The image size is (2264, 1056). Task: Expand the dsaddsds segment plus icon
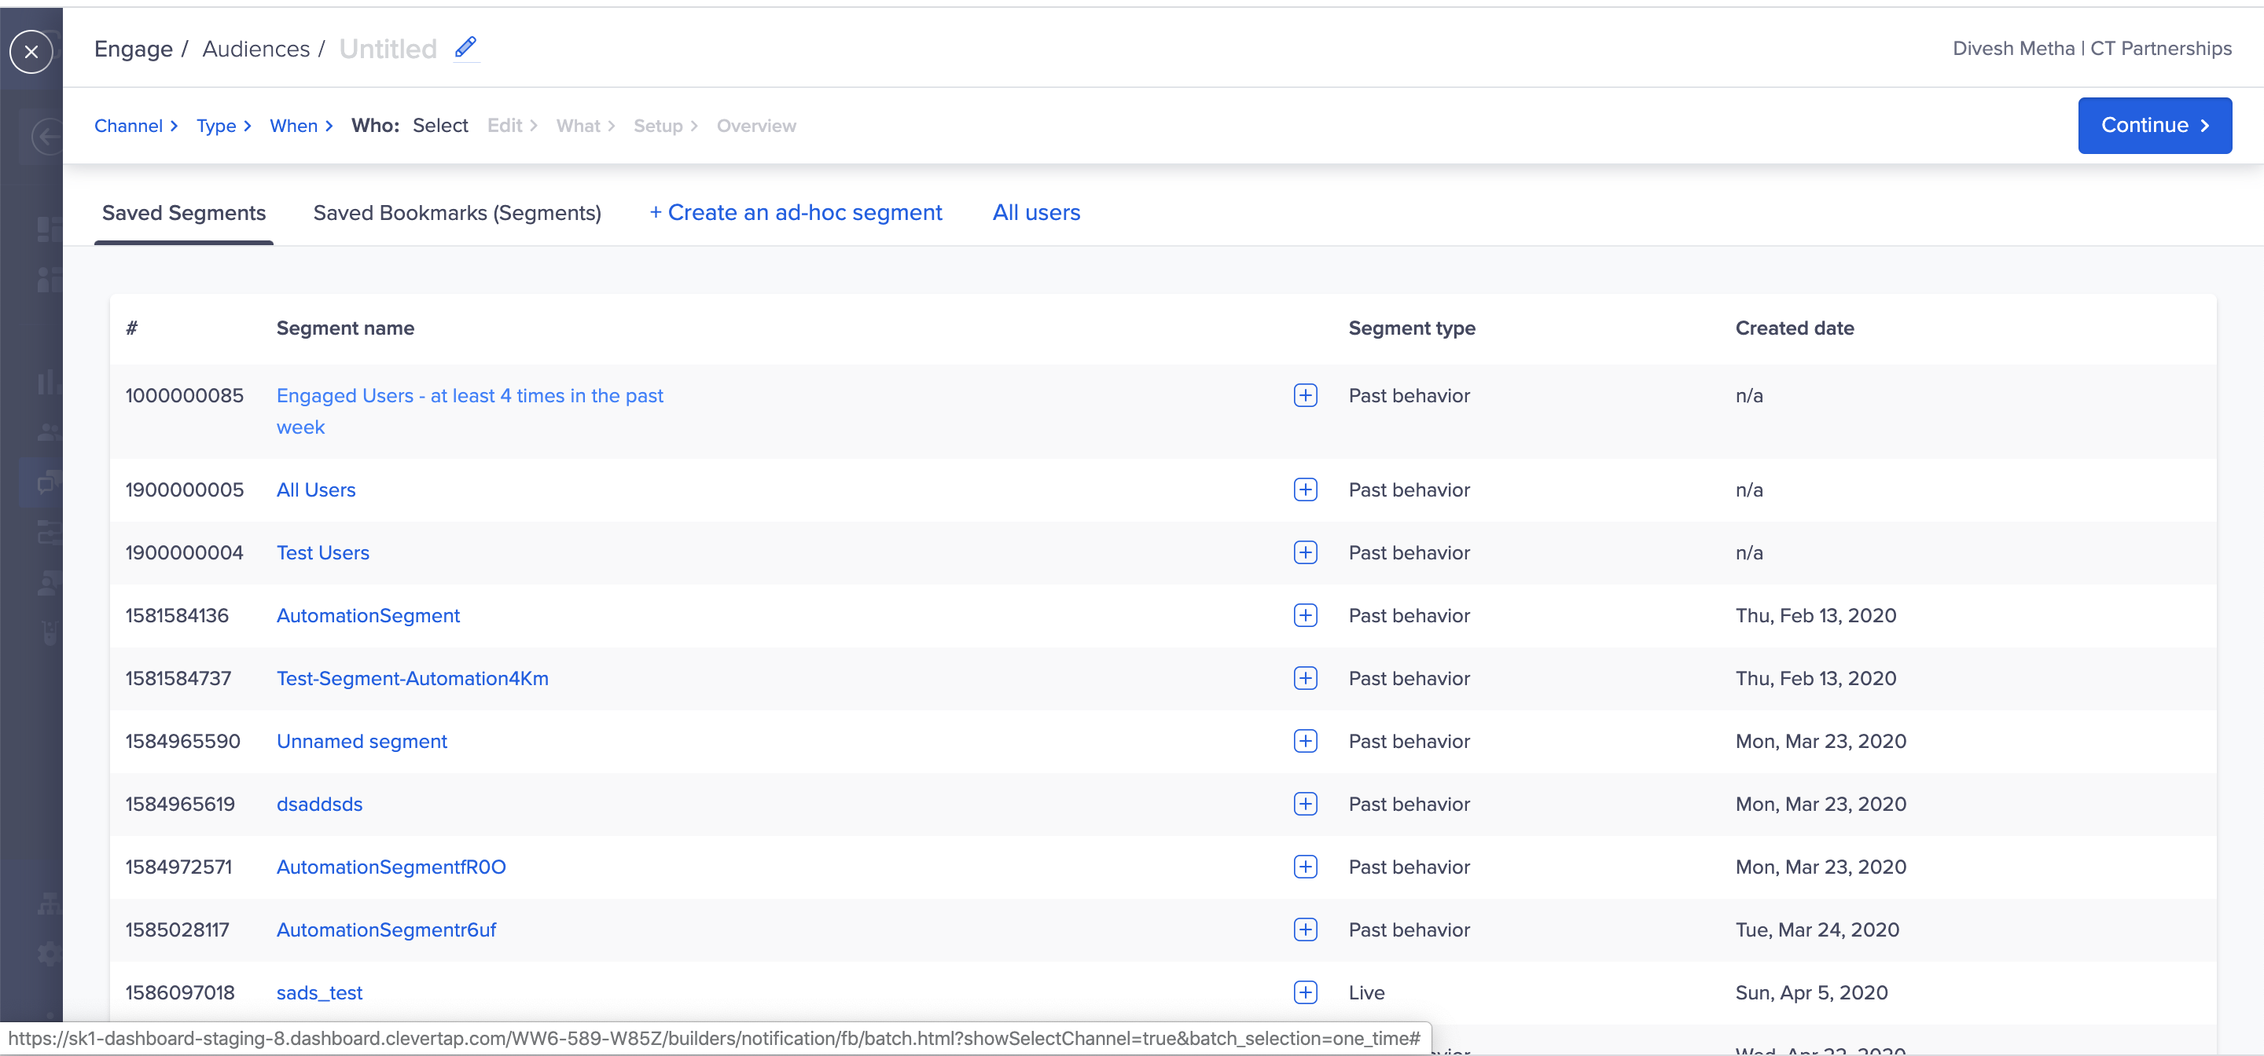coord(1305,804)
